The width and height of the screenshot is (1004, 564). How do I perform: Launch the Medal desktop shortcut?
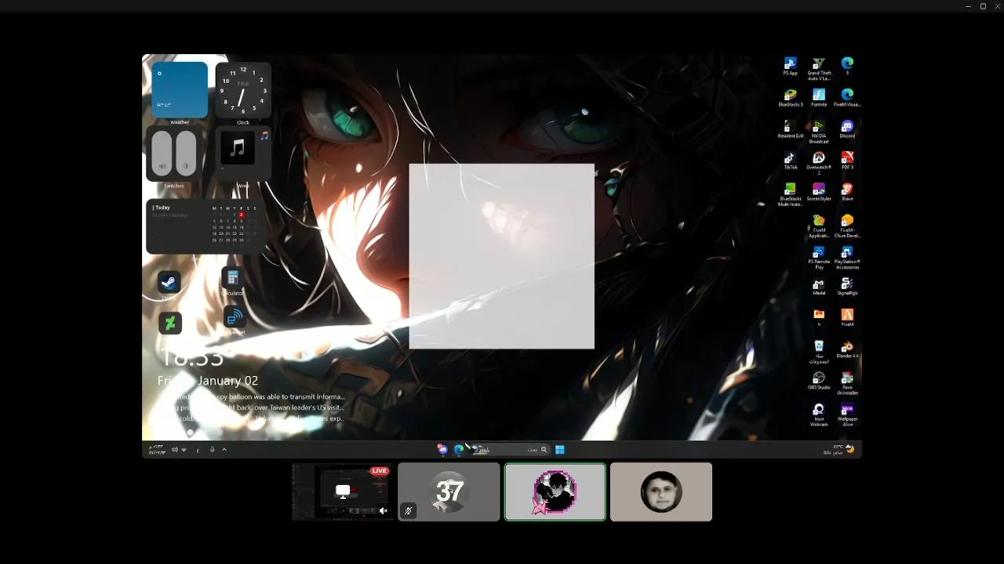pyautogui.click(x=819, y=287)
